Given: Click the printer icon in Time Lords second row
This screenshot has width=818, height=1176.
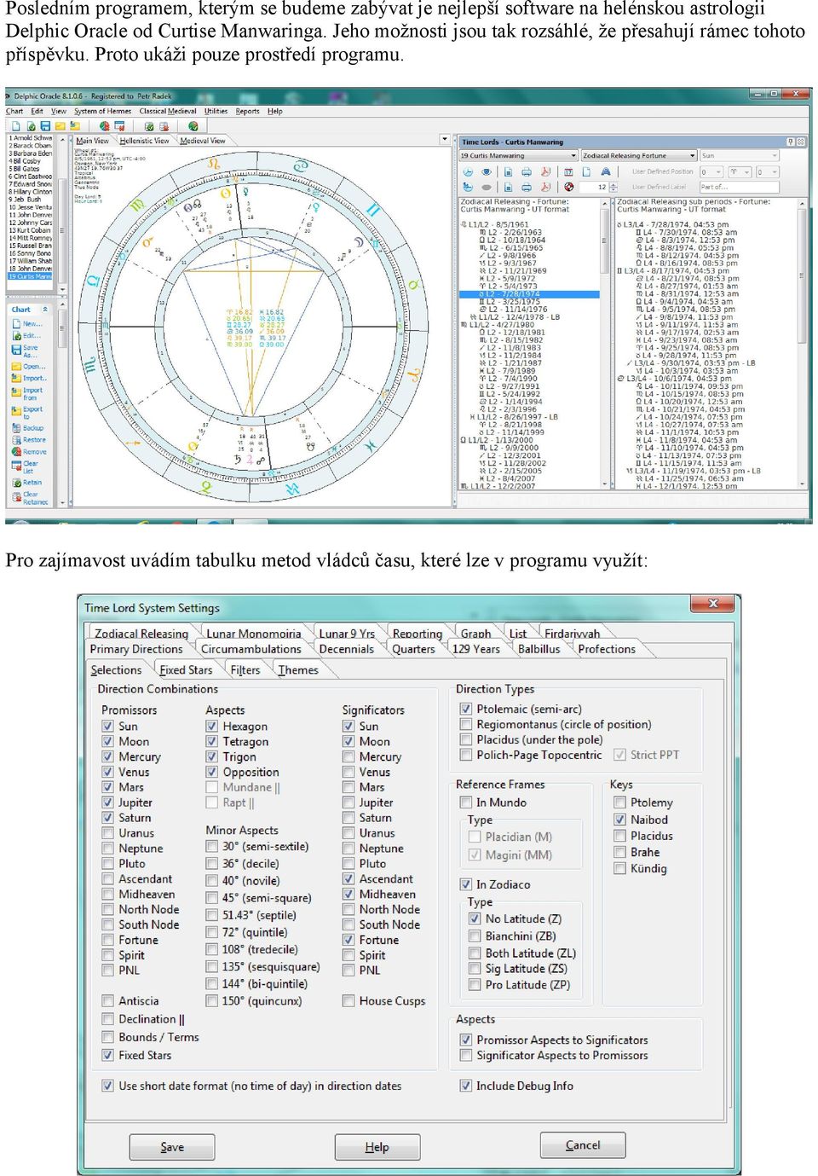Looking at the screenshot, I should click(x=526, y=187).
